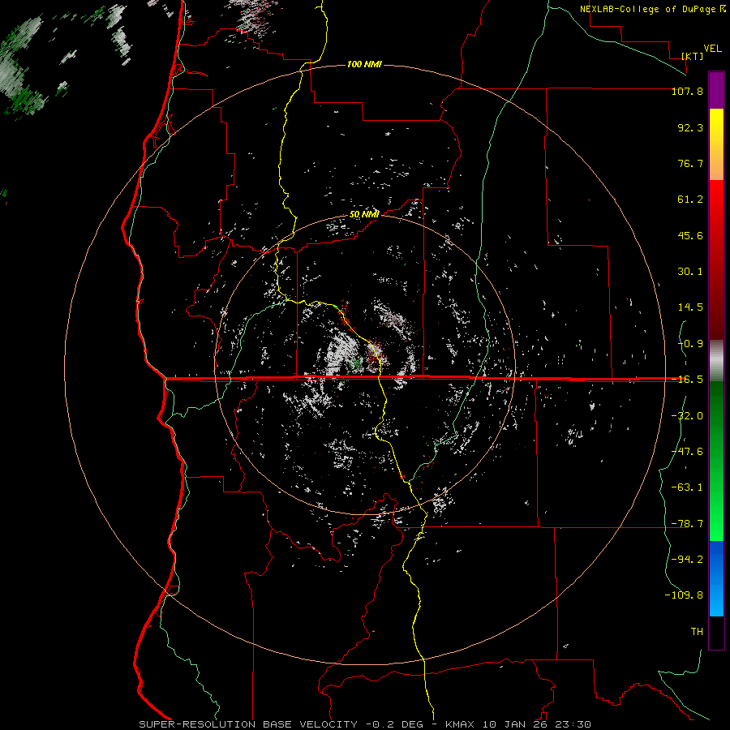Click the -63.1 velocity scale value
Viewport: 730px width, 730px height.
coord(687,487)
